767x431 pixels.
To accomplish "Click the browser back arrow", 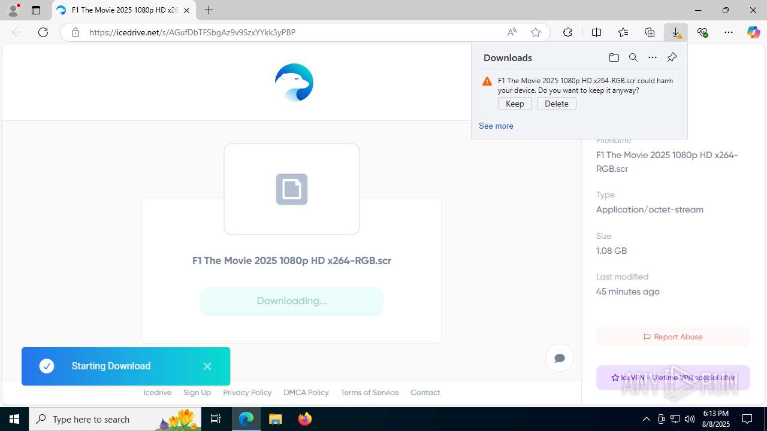I will 17,32.
